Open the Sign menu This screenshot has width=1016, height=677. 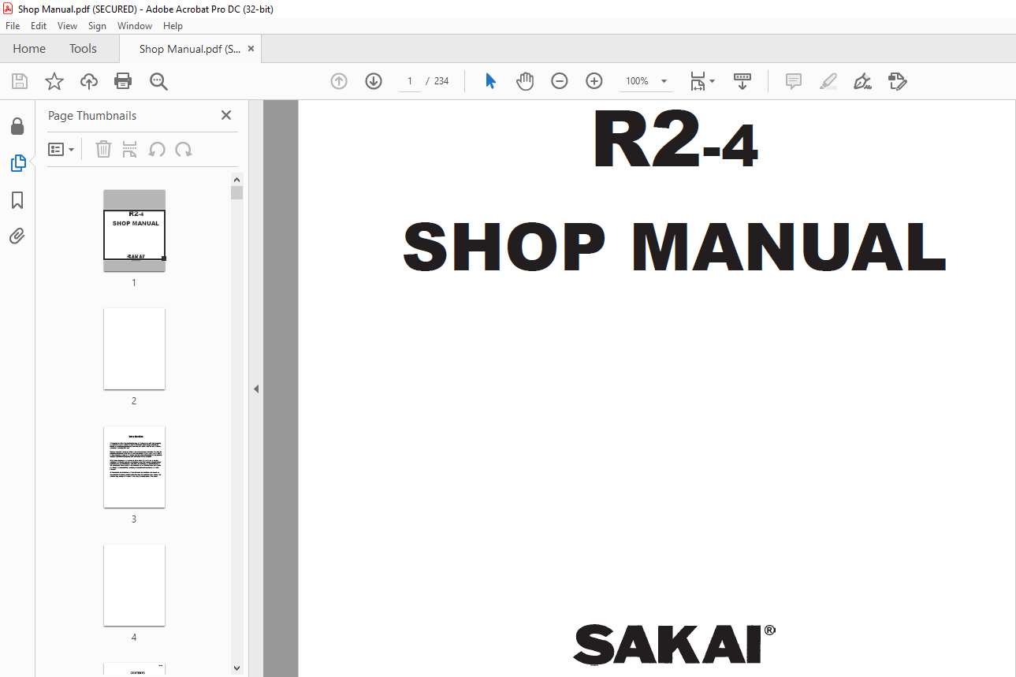tap(97, 26)
